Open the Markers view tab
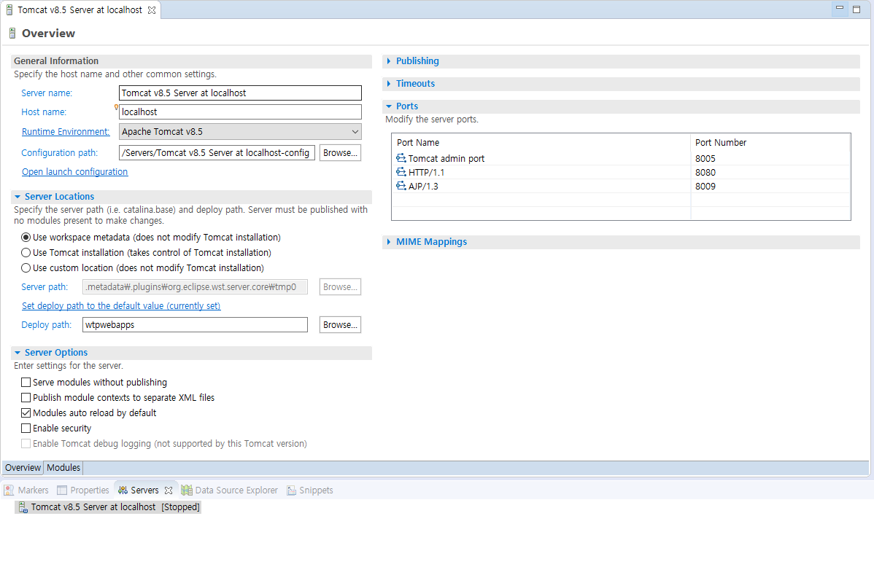The height and width of the screenshot is (567, 874). pyautogui.click(x=26, y=490)
